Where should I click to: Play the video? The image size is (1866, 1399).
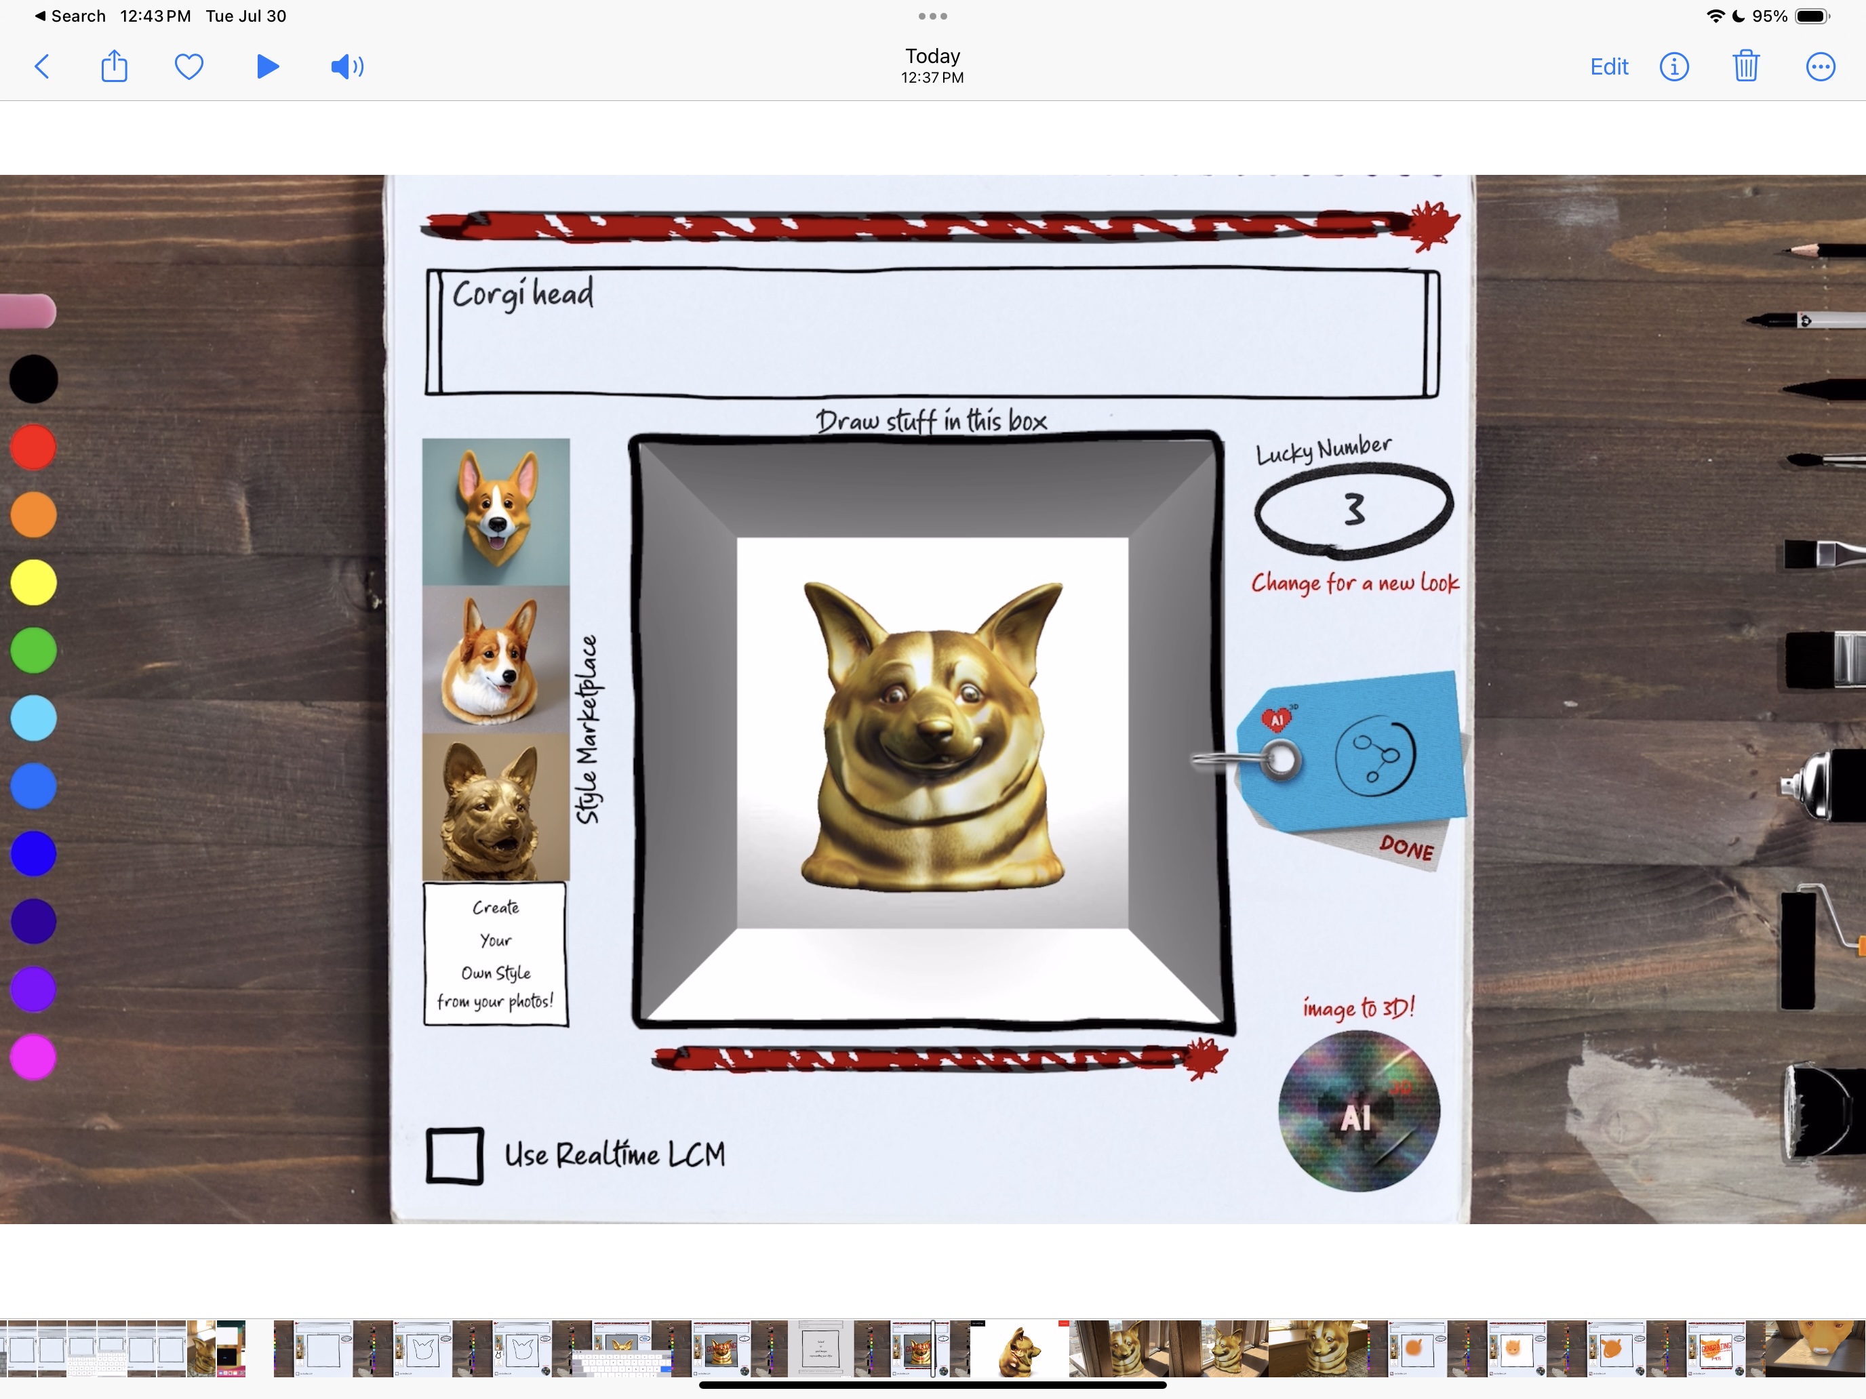click(267, 66)
